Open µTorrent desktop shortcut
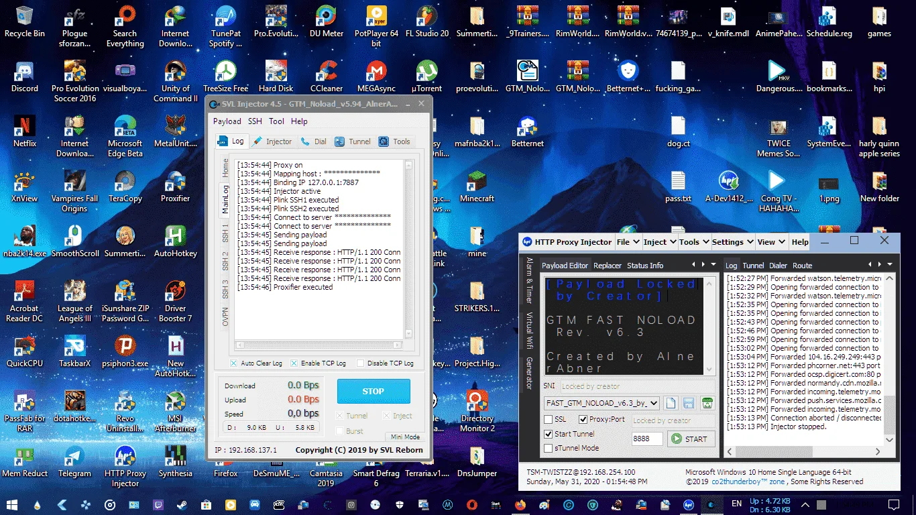The height and width of the screenshot is (515, 916). tap(426, 76)
